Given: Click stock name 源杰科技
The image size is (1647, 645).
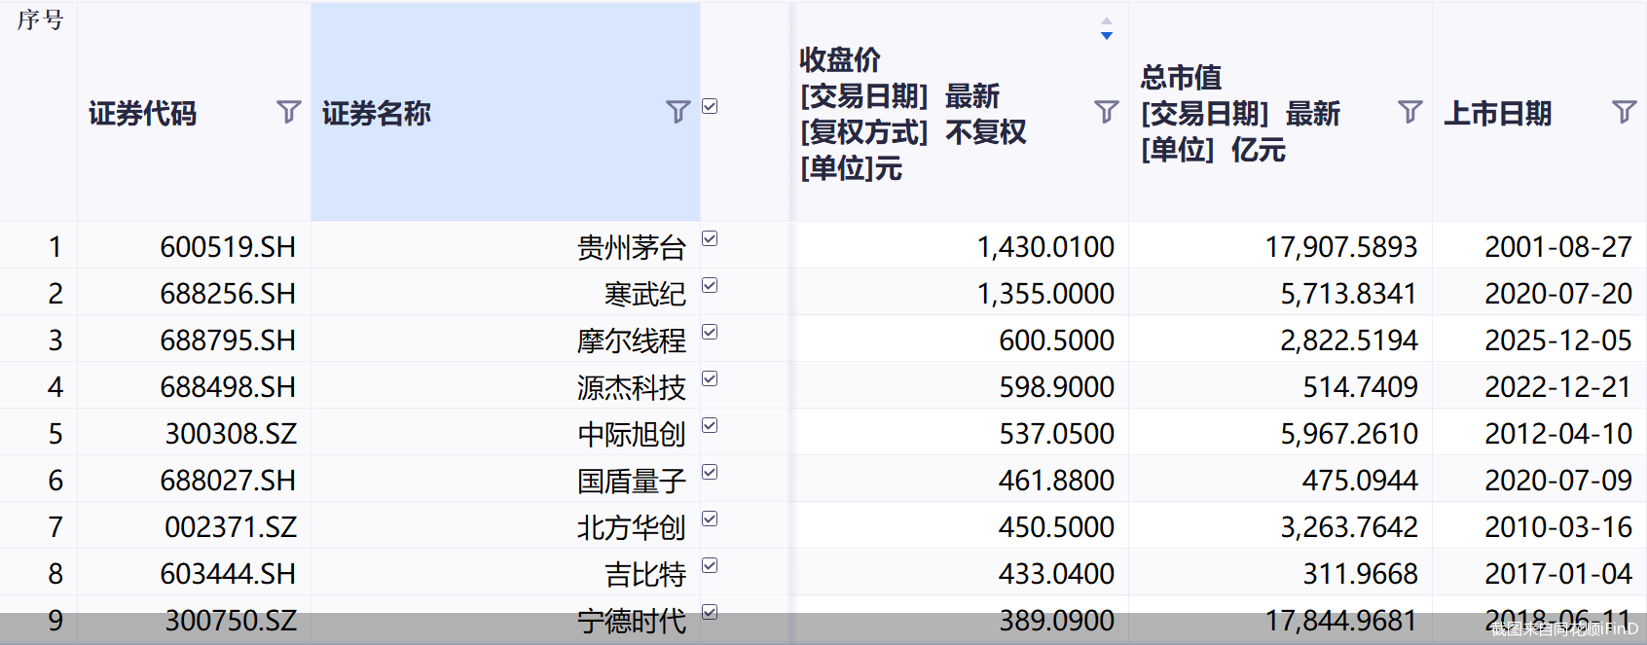Looking at the screenshot, I should click(x=632, y=387).
